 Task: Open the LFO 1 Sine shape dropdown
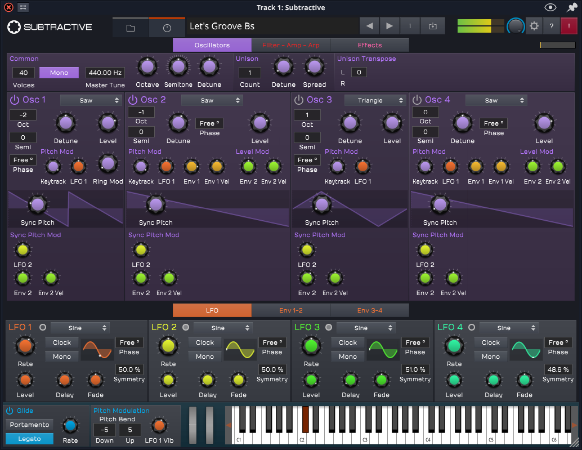click(80, 328)
